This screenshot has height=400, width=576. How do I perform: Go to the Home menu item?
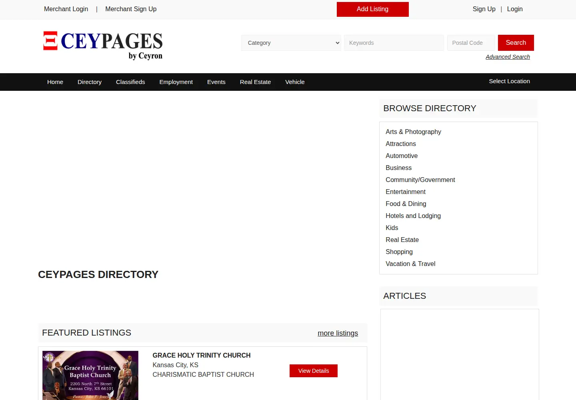[x=55, y=82]
